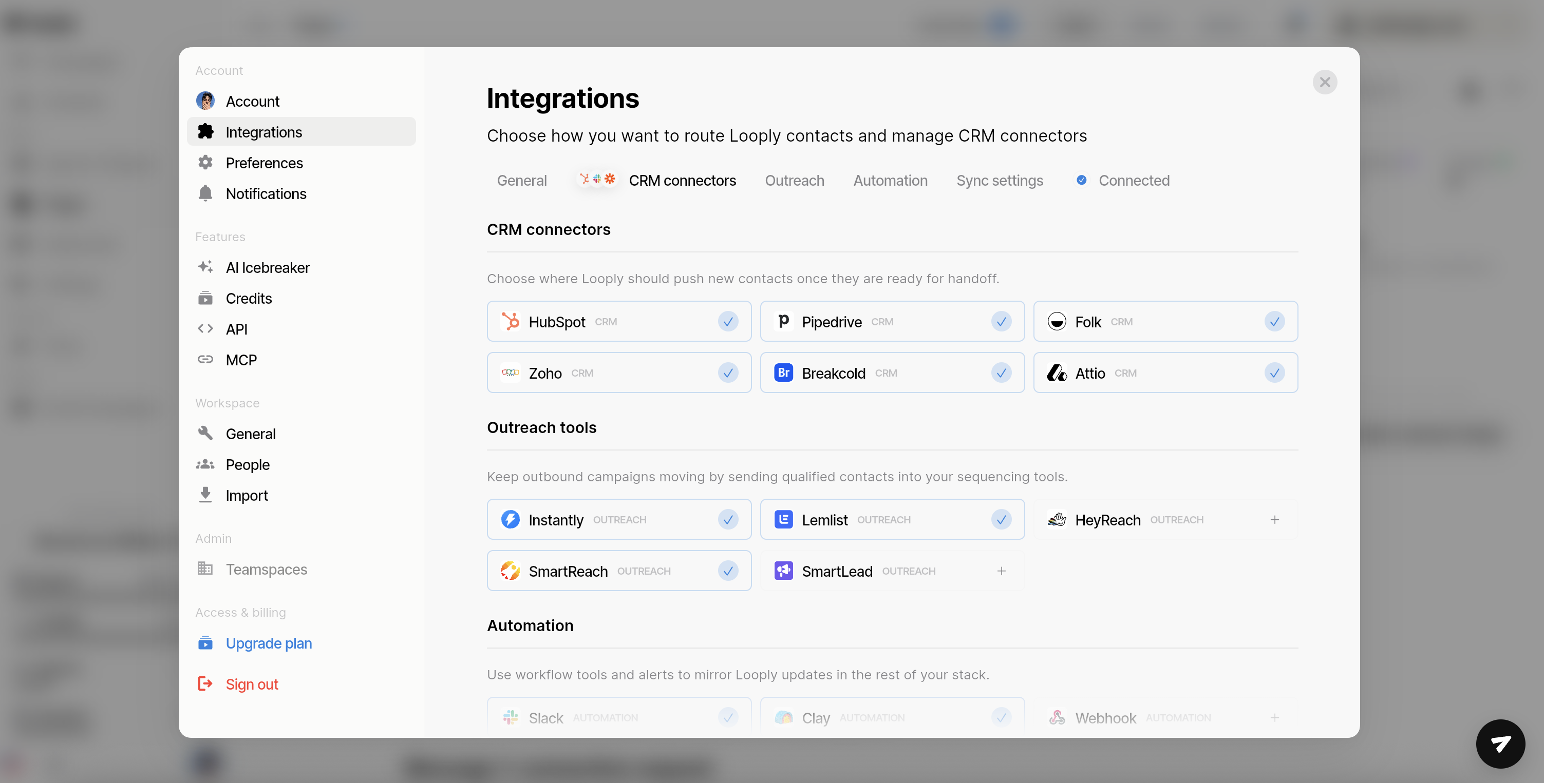Add the Webhook integration with plus

point(1275,717)
